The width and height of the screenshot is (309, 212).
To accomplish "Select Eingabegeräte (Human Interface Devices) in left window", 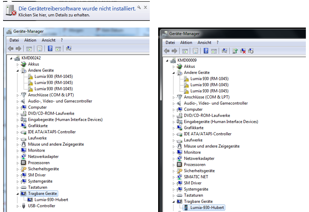I will (65, 120).
